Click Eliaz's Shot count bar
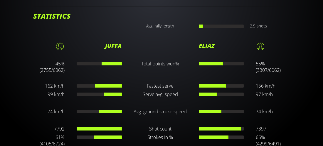323x146 pixels. coord(221,129)
